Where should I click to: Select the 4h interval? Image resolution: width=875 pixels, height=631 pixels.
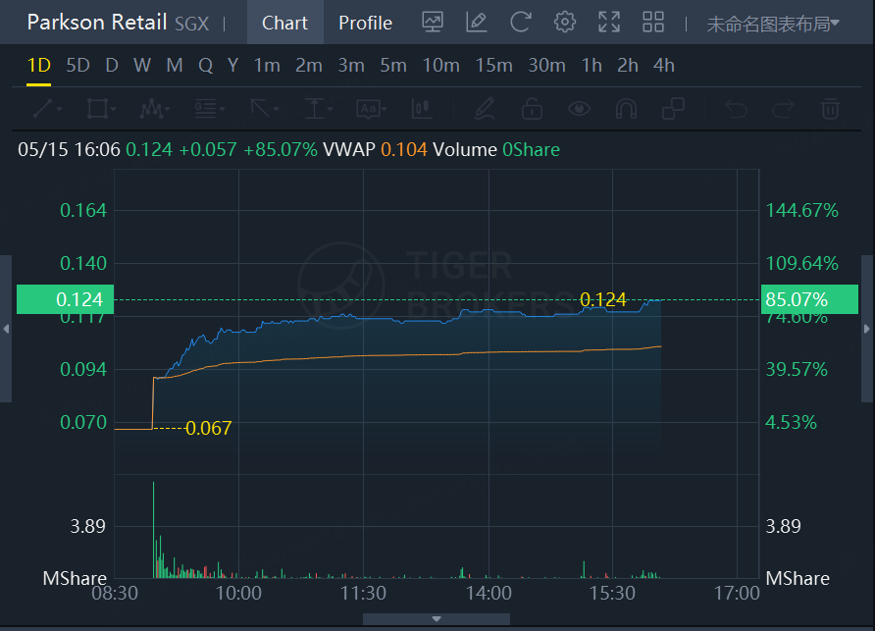tap(664, 66)
